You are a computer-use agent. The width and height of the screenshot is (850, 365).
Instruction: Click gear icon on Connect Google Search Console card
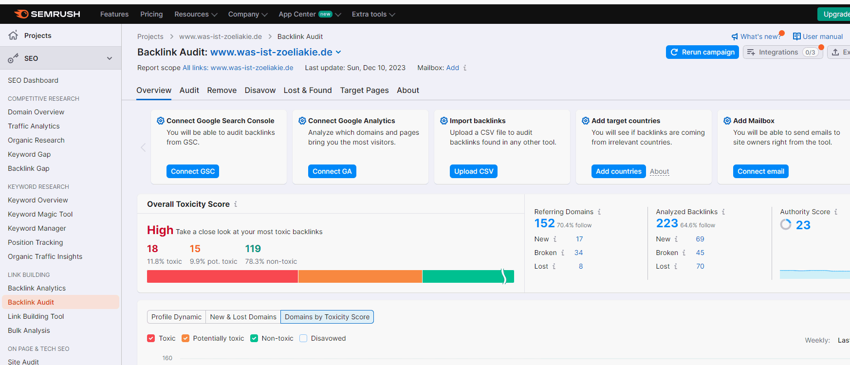tap(161, 121)
